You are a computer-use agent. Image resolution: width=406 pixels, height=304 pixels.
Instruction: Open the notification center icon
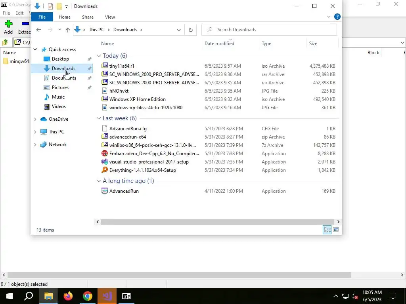(393, 296)
